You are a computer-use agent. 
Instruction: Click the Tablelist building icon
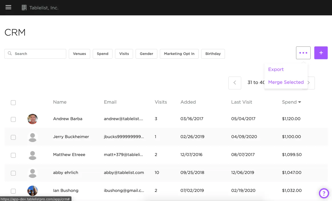coord(24,8)
